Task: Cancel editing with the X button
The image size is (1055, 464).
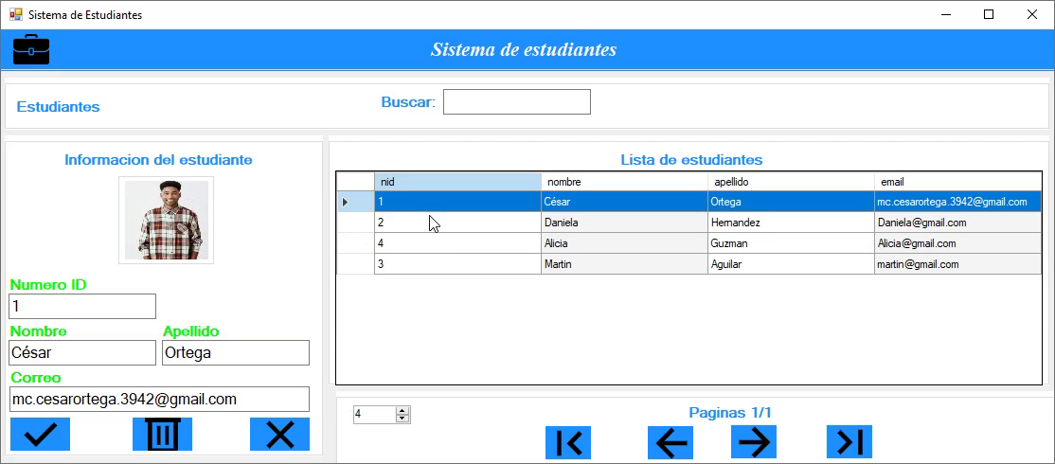Action: 279,435
